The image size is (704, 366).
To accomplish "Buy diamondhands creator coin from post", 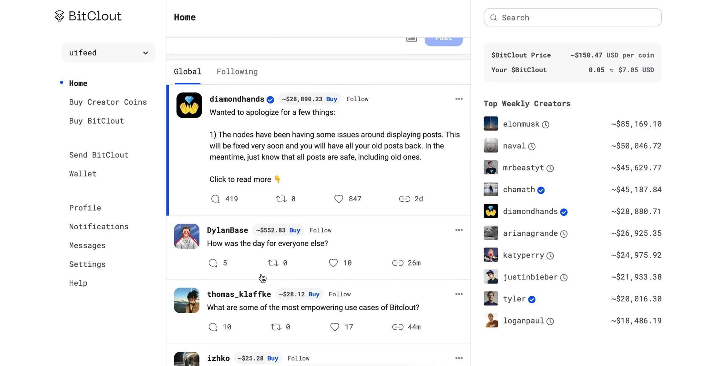I will tap(331, 99).
